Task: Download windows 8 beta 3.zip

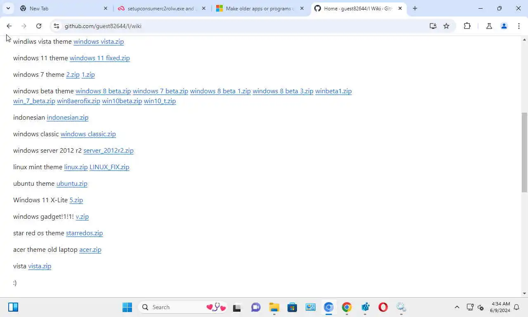Action: pyautogui.click(x=283, y=91)
